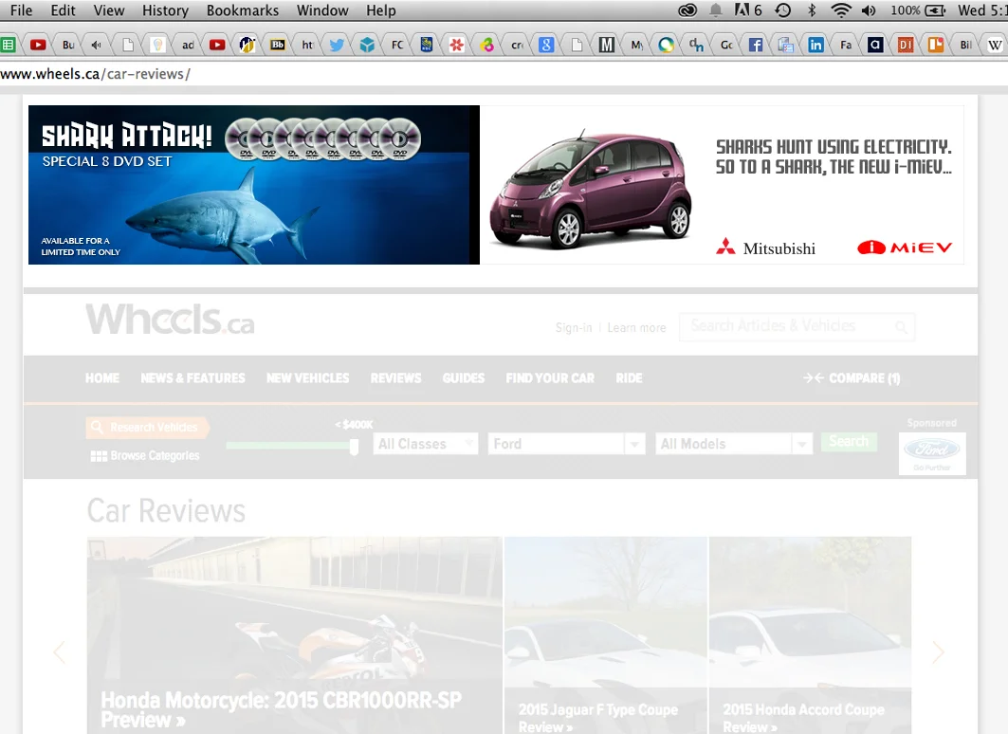
Task: Click the address bar URL
Action: click(x=95, y=74)
